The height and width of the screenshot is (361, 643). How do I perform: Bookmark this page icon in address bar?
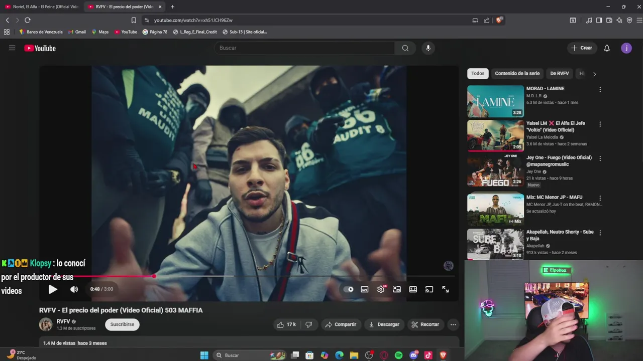[x=134, y=20]
